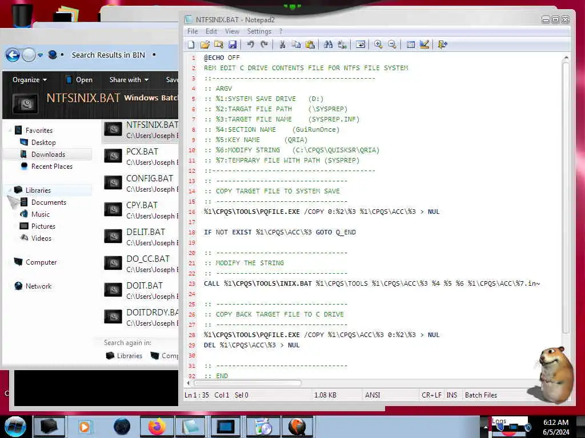Click the Explorer Back arrow button
Screen dimensions: 585x438
point(13,55)
